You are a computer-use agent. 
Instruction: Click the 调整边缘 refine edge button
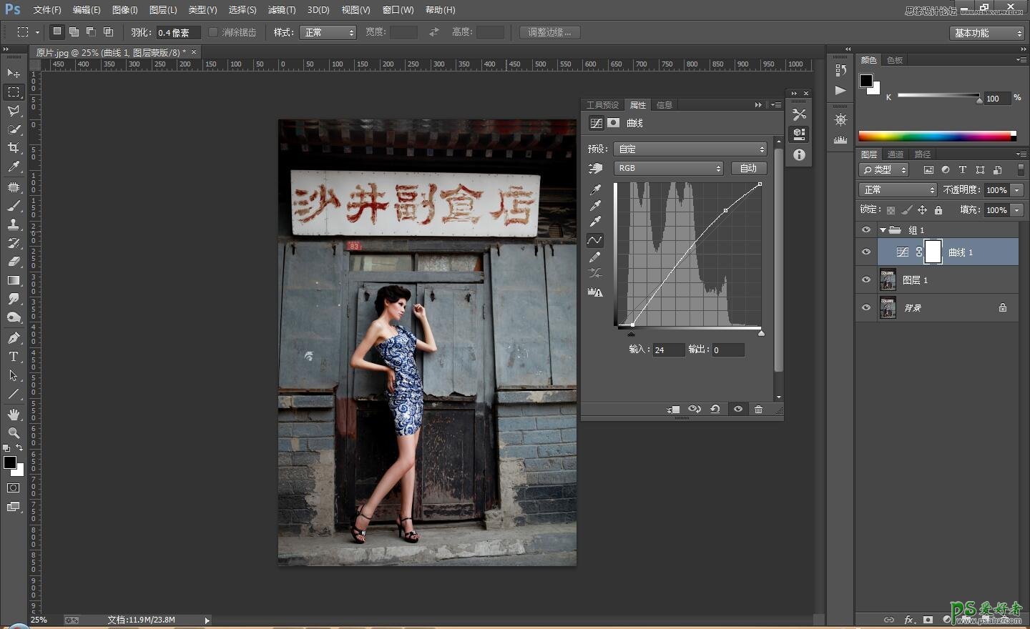click(x=549, y=32)
